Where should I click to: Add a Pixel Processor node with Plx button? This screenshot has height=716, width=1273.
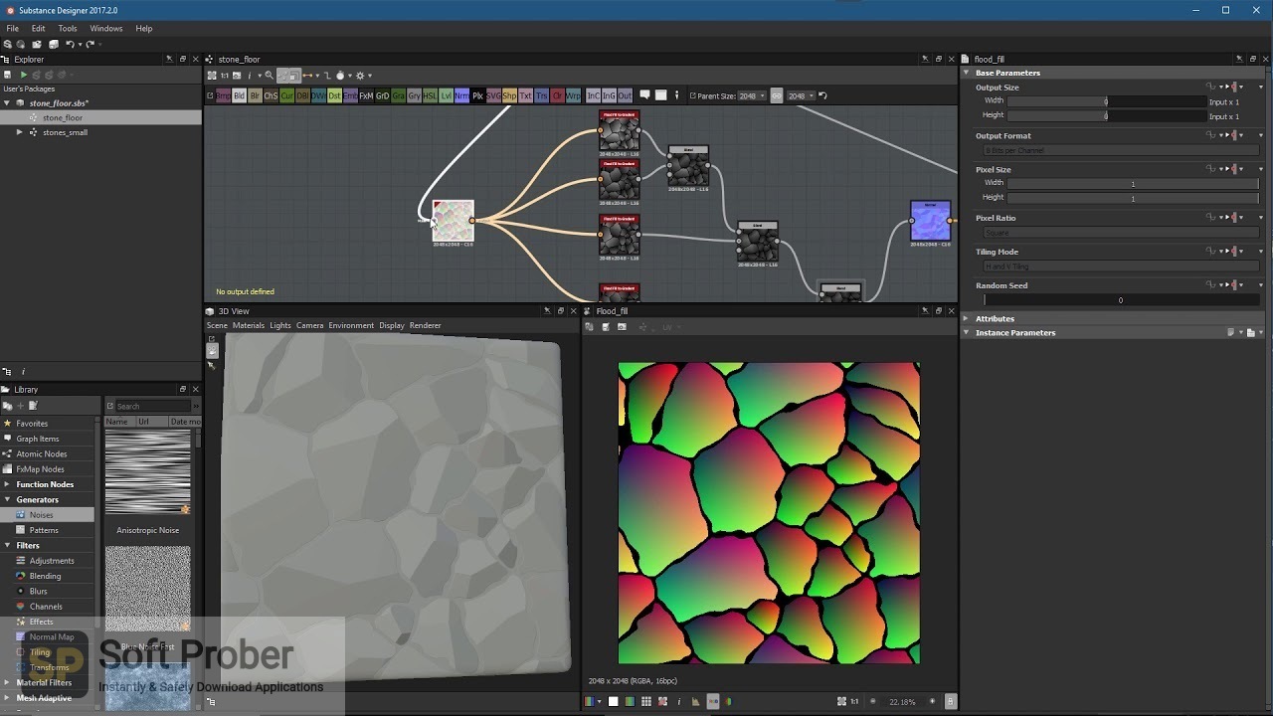[477, 95]
